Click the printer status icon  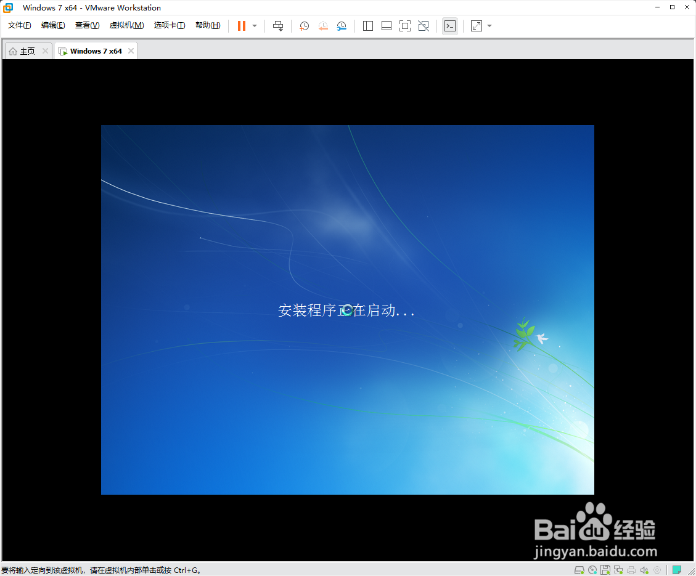pyautogui.click(x=631, y=570)
